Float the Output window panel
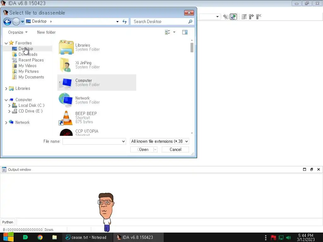The width and height of the screenshot is (323, 242). tap(311, 169)
